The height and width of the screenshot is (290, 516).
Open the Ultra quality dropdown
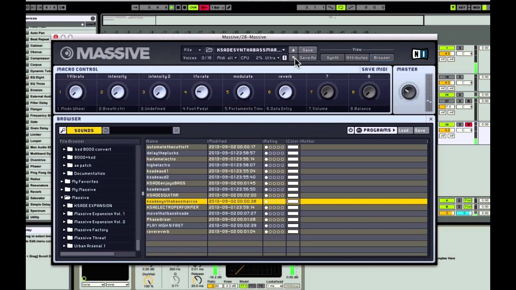[272, 58]
